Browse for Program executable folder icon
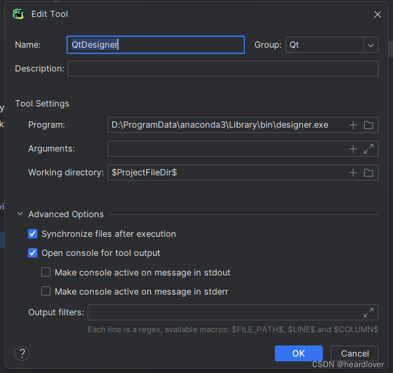 [369, 125]
